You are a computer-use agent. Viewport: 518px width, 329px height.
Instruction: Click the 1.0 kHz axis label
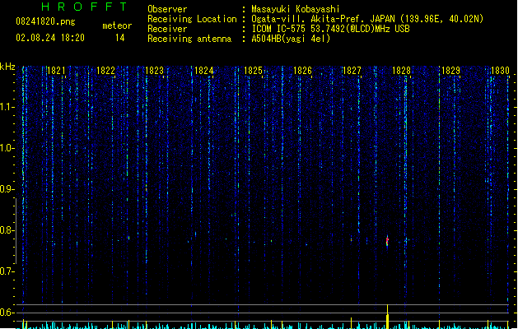point(7,148)
